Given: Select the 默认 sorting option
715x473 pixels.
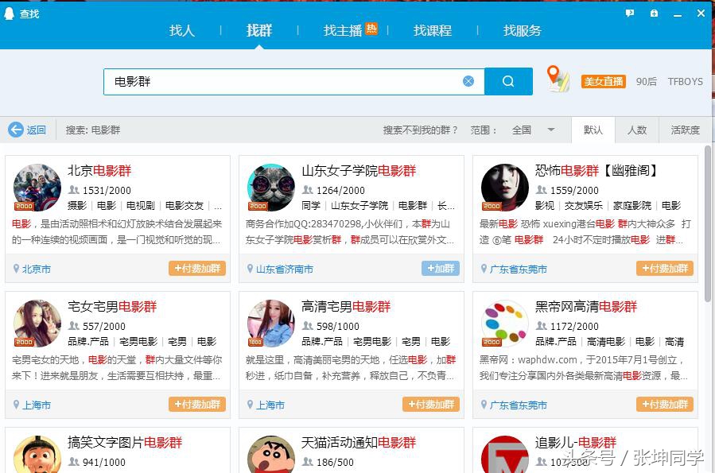Looking at the screenshot, I should point(593,130).
